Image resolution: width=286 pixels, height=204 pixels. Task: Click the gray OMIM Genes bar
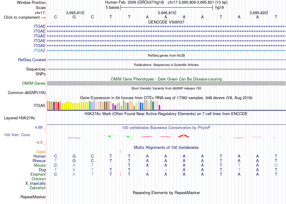click(166, 83)
